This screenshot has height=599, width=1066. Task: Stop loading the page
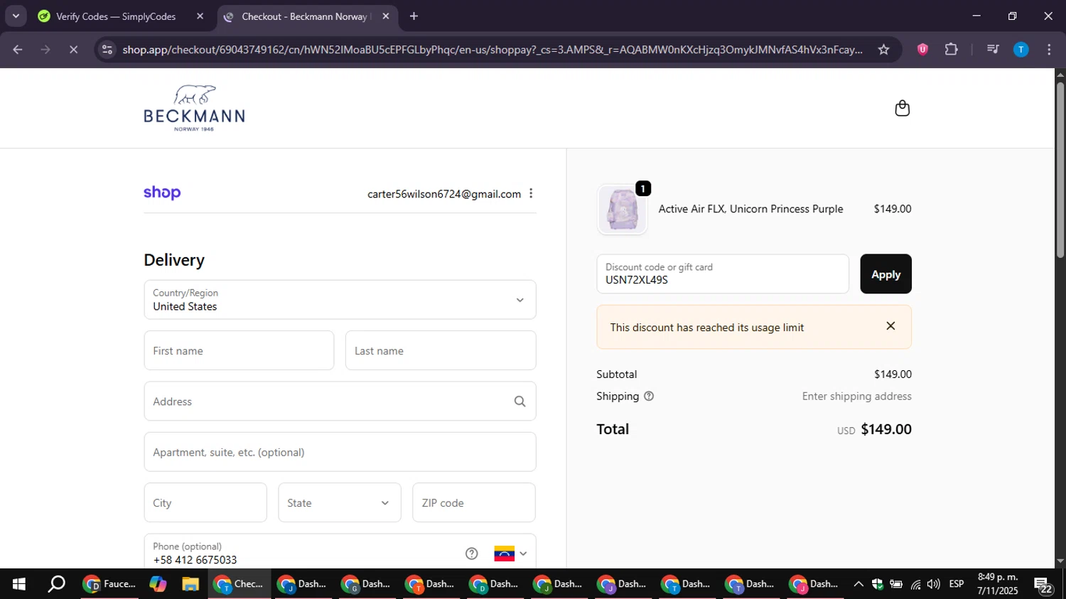[73, 49]
